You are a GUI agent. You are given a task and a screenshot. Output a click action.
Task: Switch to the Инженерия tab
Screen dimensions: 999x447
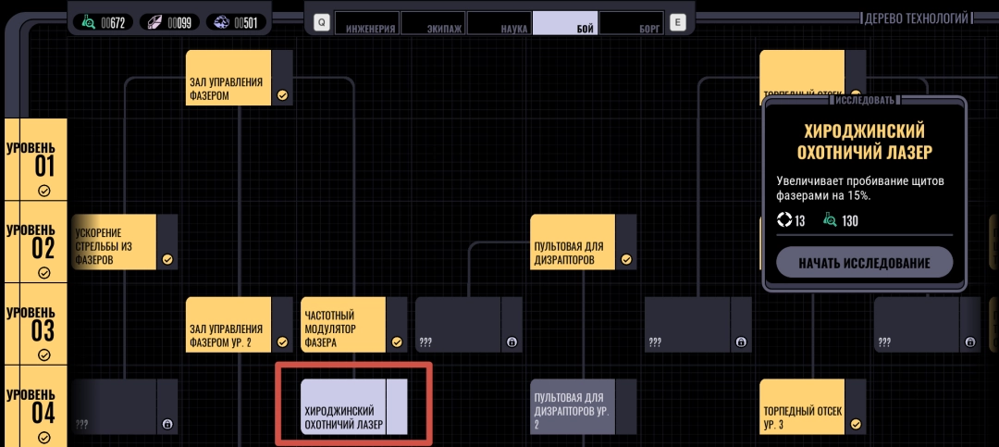(x=368, y=24)
